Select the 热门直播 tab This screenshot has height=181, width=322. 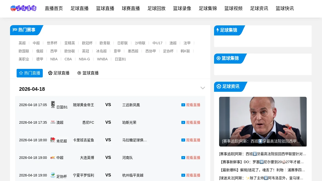coord(30,73)
